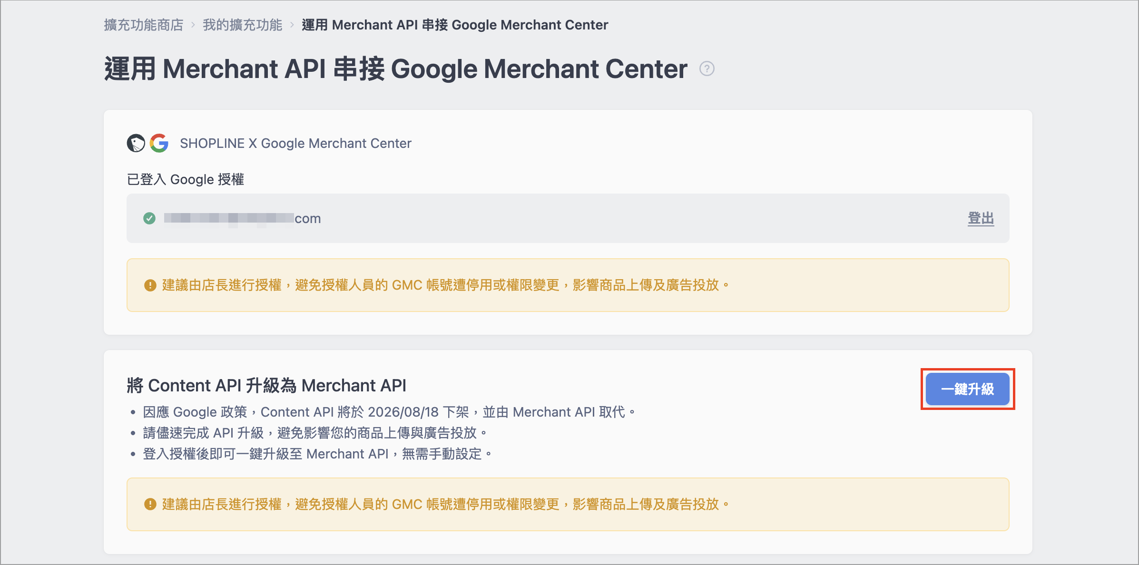Click 將 Content API 升級為 Merchant API heading

point(266,385)
